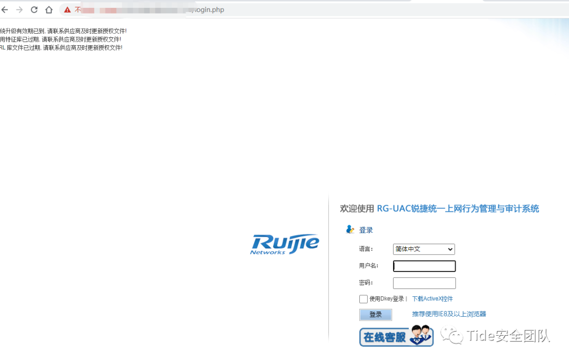Click the RG-UAC锐捷统一上网行为管理与审计系统 title
569x361 pixels.
(x=458, y=209)
